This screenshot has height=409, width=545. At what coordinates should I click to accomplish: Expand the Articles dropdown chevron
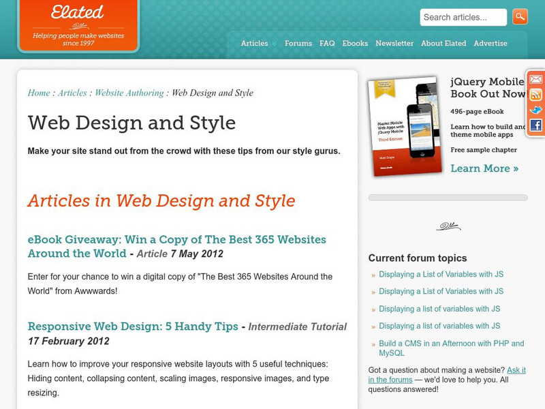[273, 43]
